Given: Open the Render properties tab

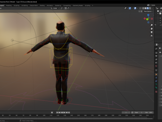Looking at the screenshot, I should (x=156, y=53).
